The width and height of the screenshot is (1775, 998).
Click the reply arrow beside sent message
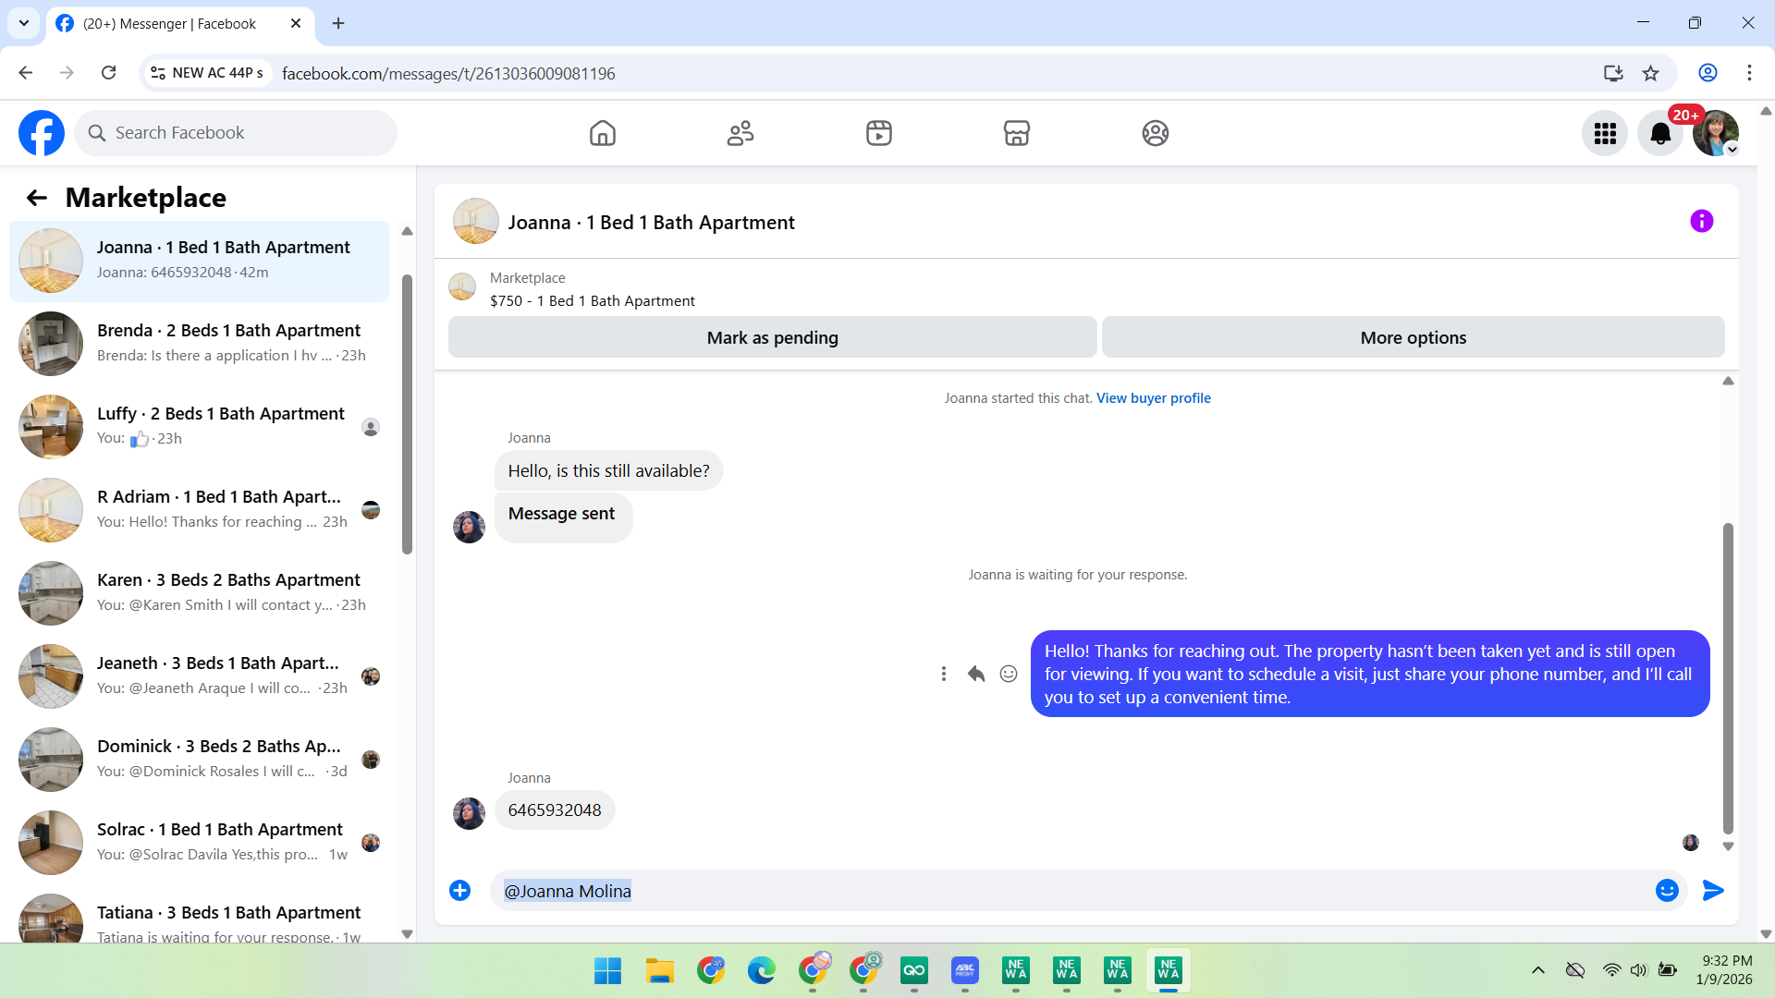[975, 674]
